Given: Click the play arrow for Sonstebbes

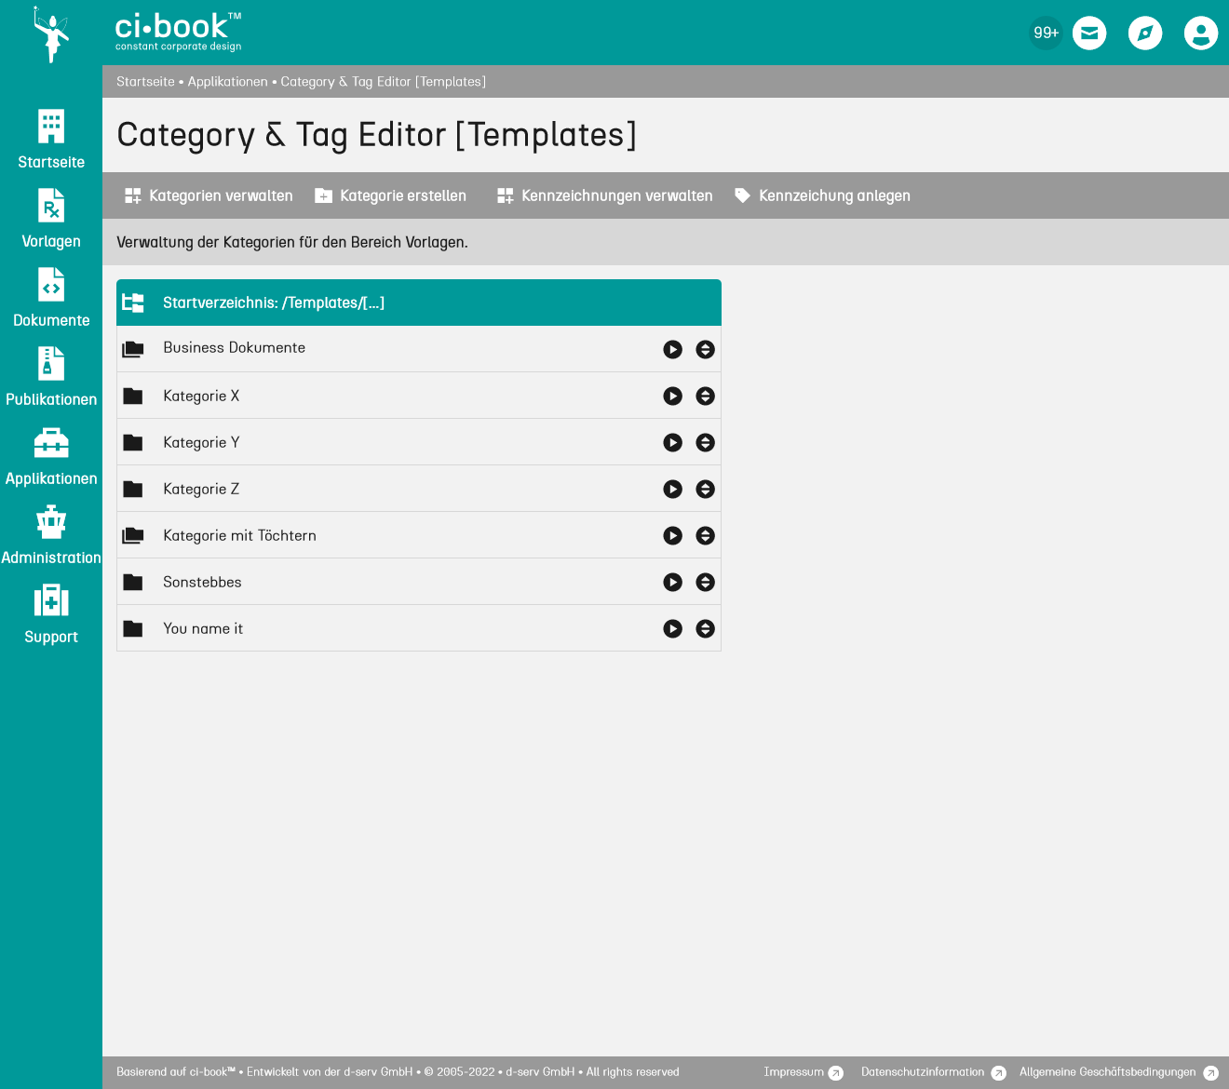Looking at the screenshot, I should (x=672, y=582).
